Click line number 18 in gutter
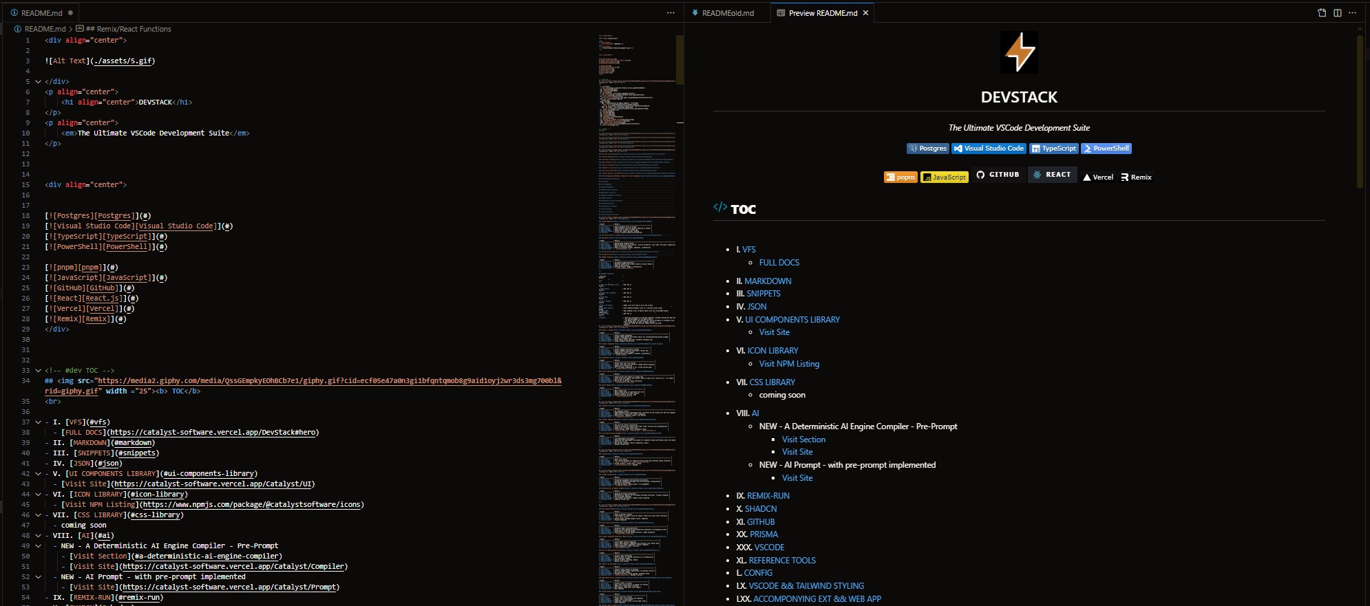Screen dimensions: 1370x606 [25, 215]
